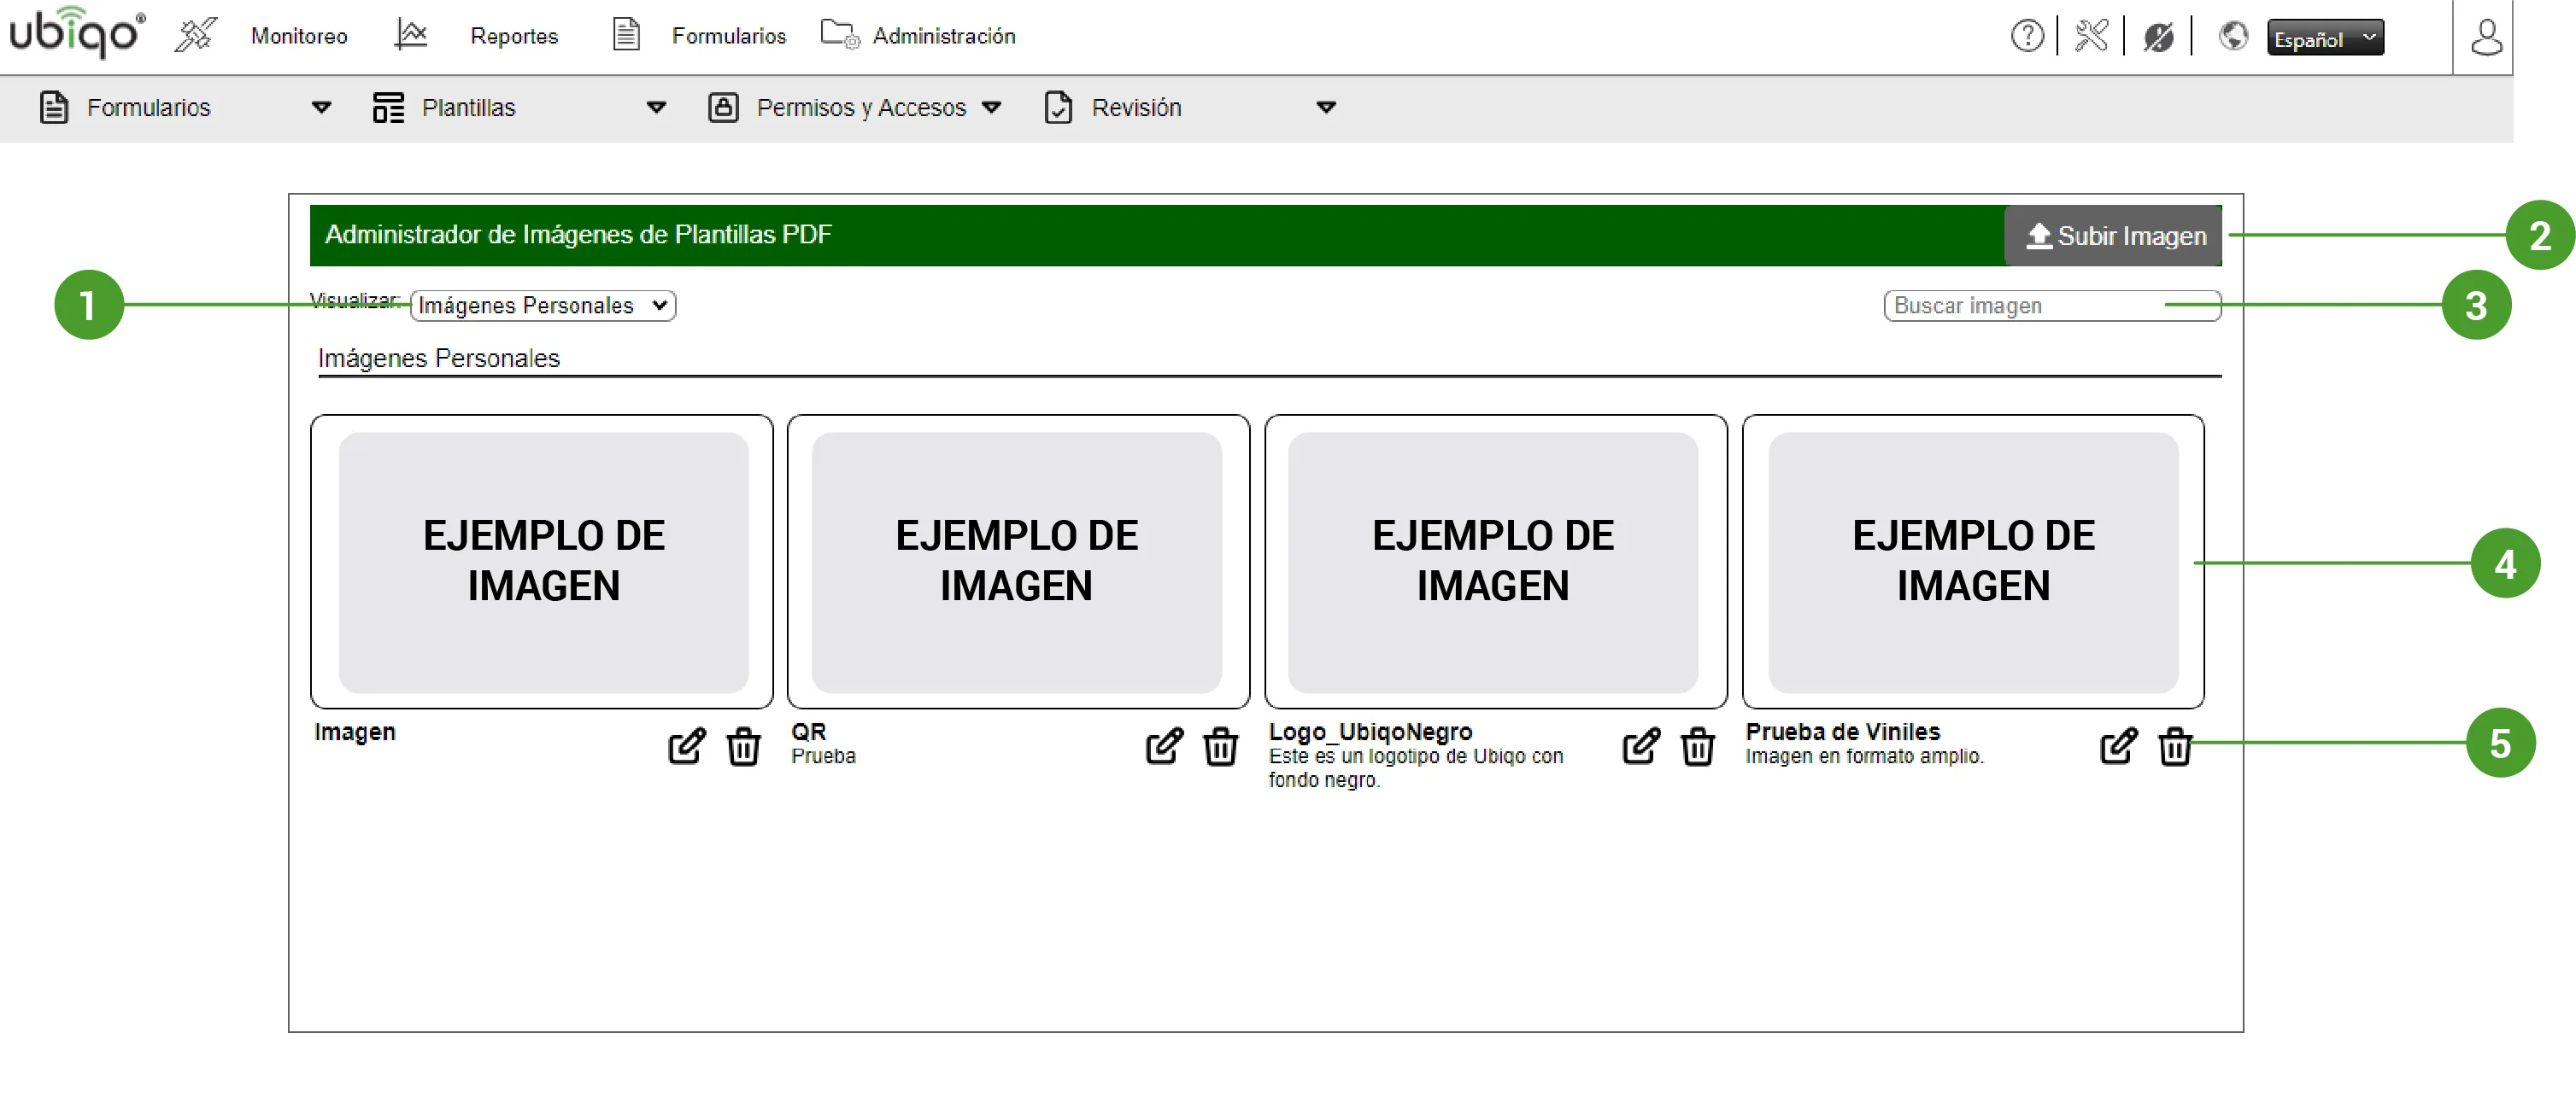The width and height of the screenshot is (2576, 1097).
Task: Expand the Formularios submenu arrow
Action: (321, 108)
